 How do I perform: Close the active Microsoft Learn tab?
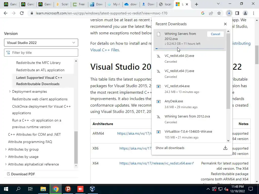click(187, 4)
